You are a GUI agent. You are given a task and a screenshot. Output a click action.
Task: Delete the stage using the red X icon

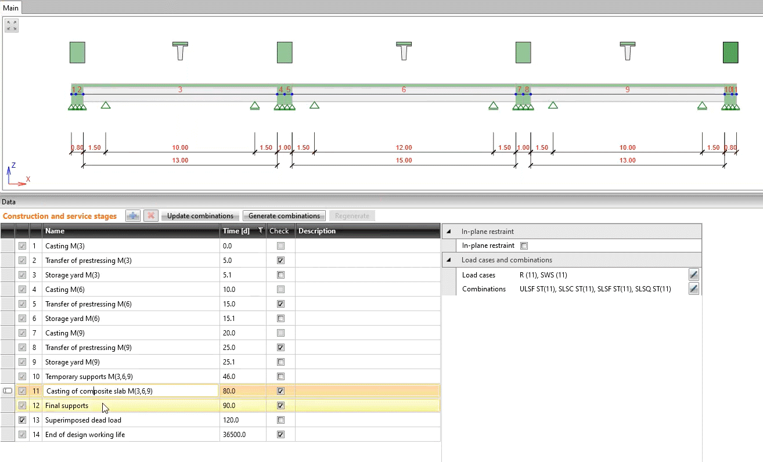point(151,216)
